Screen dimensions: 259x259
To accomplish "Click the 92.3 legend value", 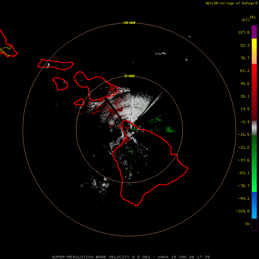I will (x=245, y=45).
